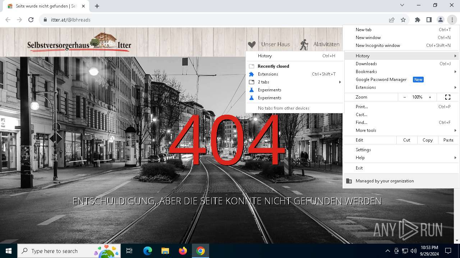Open Downloads from Chrome menu
Screen dimensions: 460x258
tap(401, 64)
